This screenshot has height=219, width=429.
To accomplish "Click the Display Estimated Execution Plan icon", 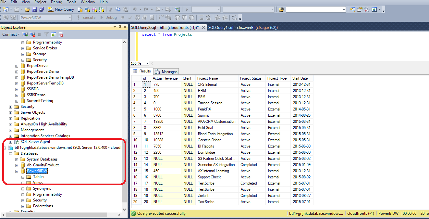I will point(137,18).
